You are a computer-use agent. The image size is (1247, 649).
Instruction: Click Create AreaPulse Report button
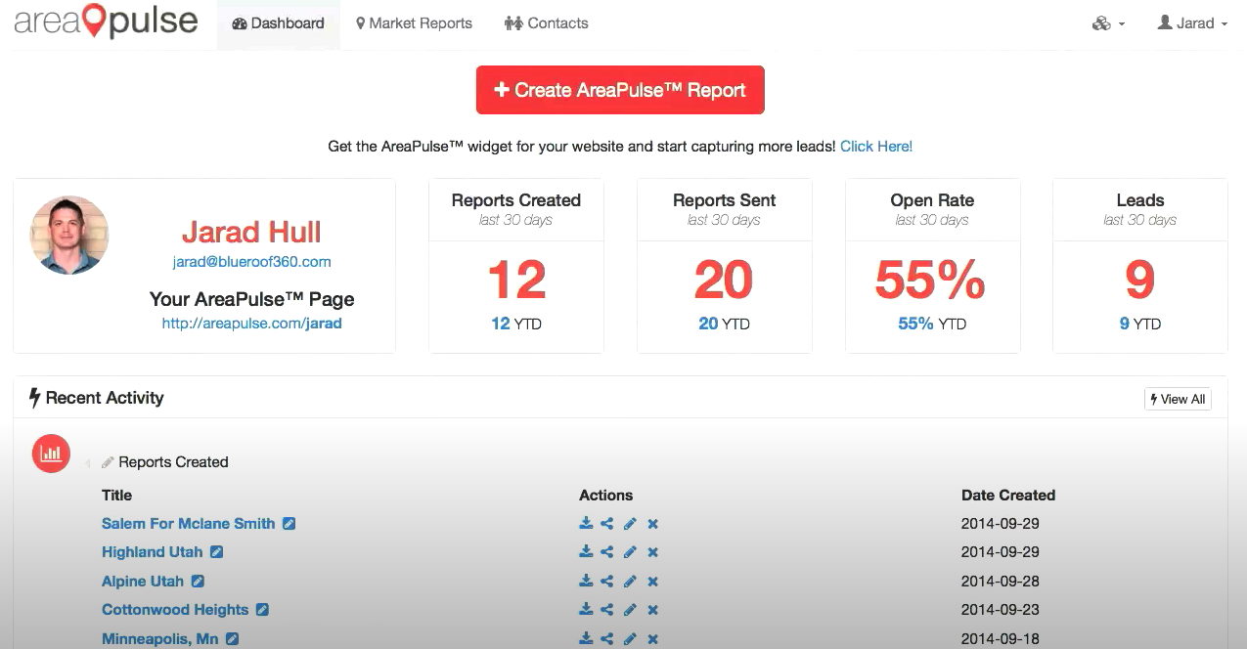coord(620,90)
